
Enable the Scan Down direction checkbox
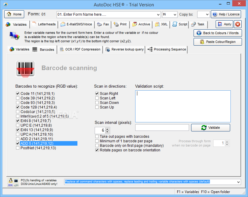(x=97, y=103)
